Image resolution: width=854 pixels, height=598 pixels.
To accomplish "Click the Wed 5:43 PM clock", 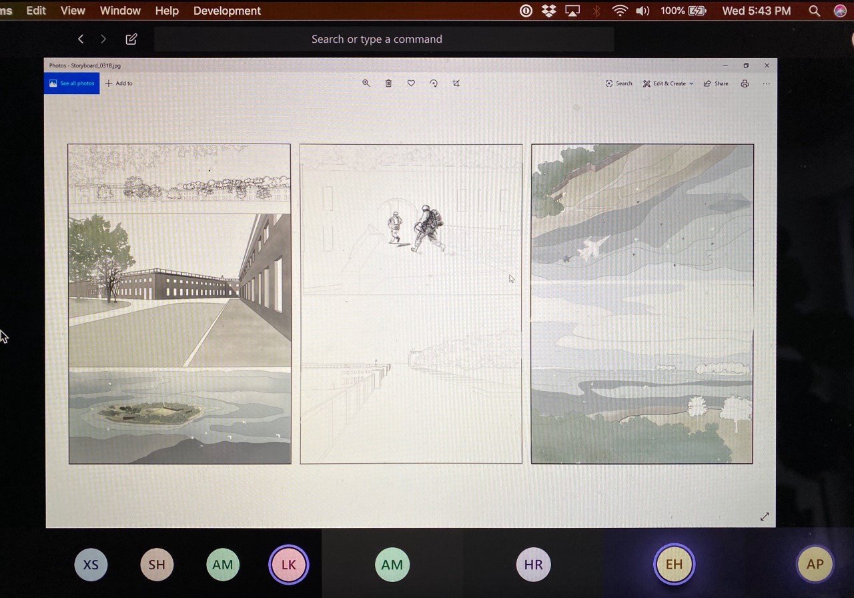I will tap(757, 11).
